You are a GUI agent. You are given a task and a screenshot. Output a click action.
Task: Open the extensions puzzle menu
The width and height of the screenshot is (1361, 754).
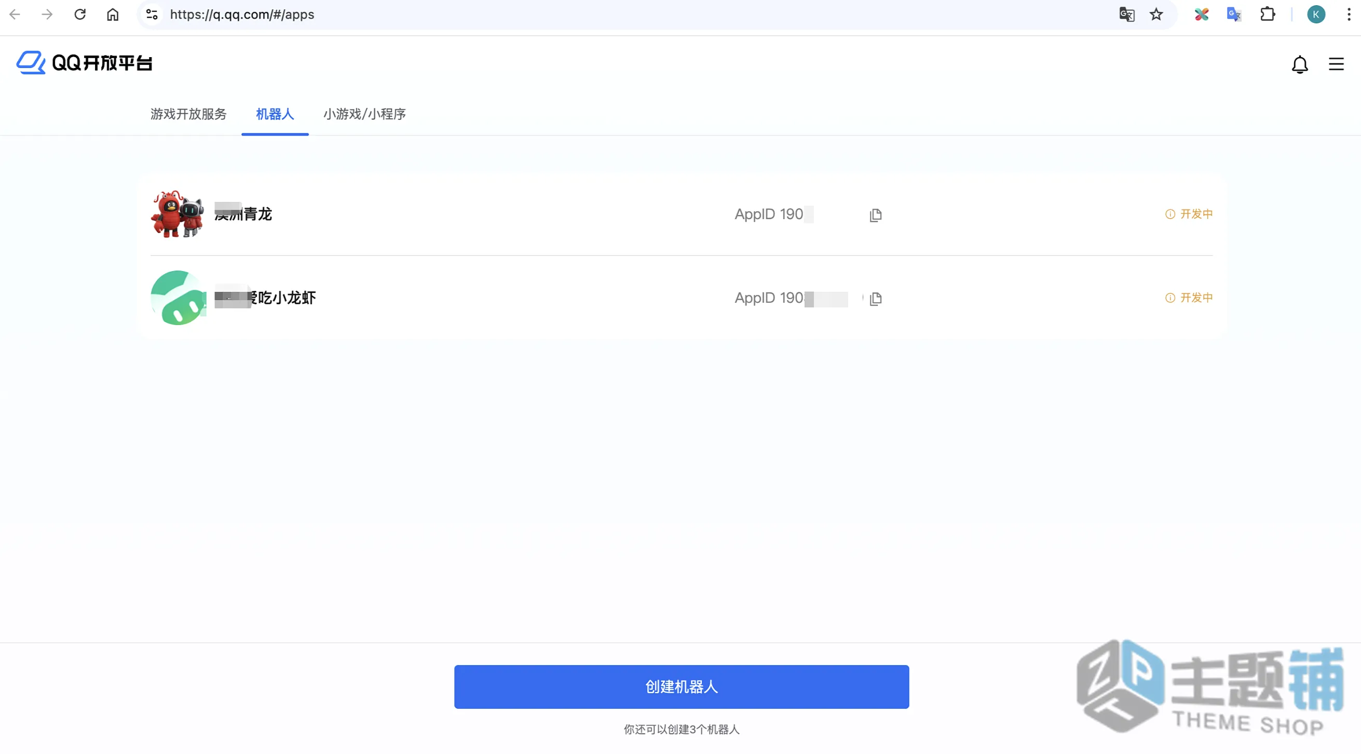(1268, 14)
